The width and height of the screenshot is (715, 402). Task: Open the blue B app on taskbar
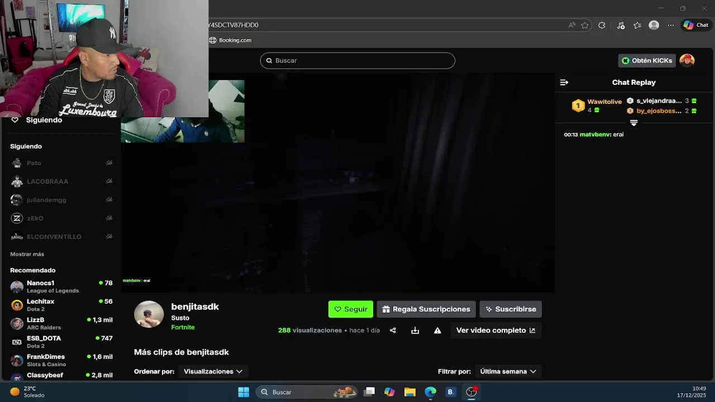click(x=450, y=392)
